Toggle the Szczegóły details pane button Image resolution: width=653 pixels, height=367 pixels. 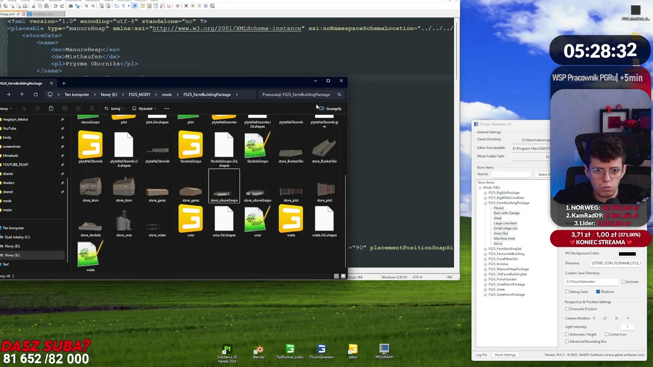tap(330, 109)
